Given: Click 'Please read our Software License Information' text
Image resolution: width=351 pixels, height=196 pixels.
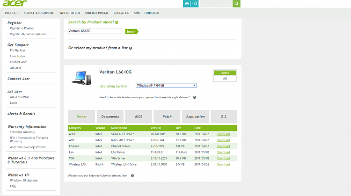Looking at the screenshot, I should pyautogui.click(x=98, y=175).
